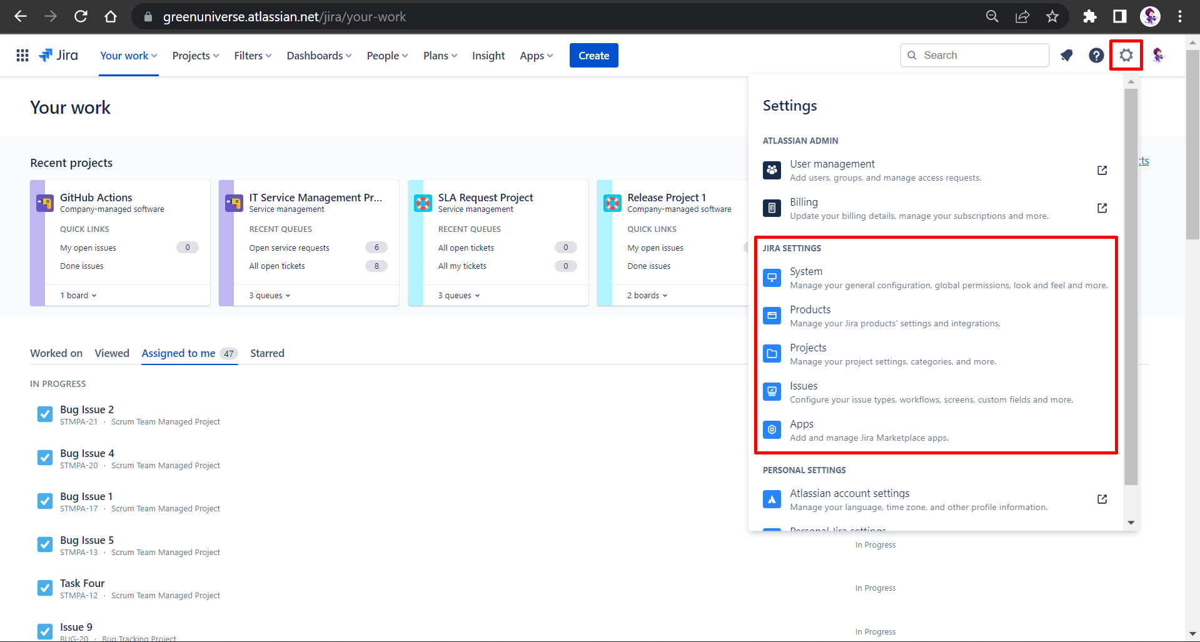Check the Issue 9 checkbox
Image resolution: width=1200 pixels, height=642 pixels.
tap(44, 631)
